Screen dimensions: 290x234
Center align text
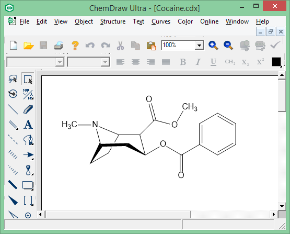click(x=135, y=62)
